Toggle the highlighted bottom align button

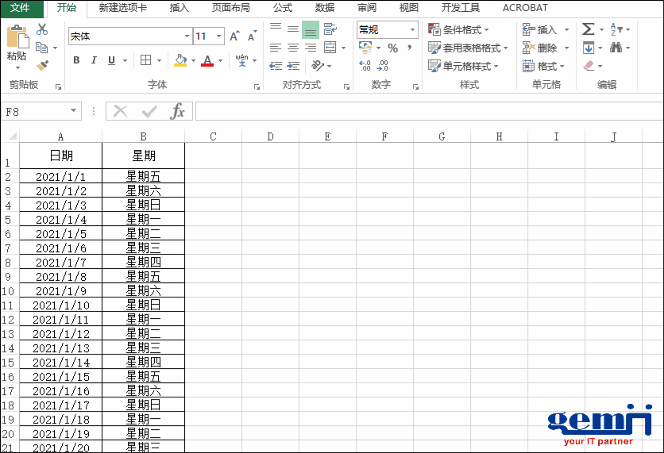pos(311,30)
